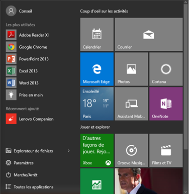The height and width of the screenshot is (194, 189).
Task: Open the green Xbox tile
Action: point(97,150)
